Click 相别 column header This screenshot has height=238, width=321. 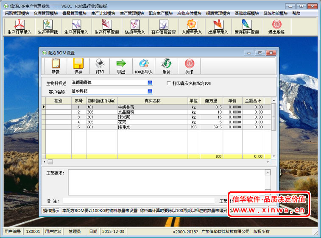click(59, 101)
